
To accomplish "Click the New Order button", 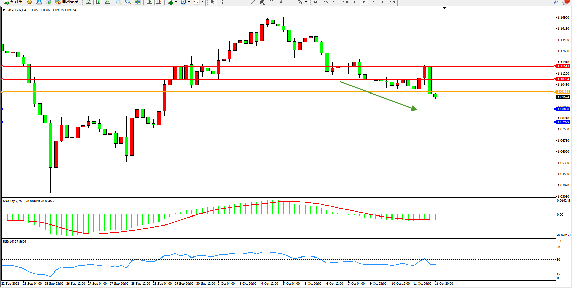I will [x=14, y=2].
